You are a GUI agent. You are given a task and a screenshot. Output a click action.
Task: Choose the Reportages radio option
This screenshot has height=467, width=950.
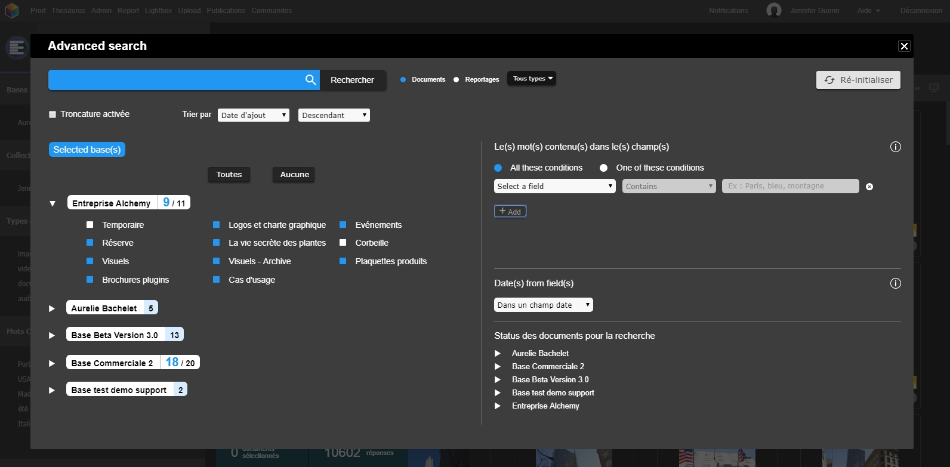[x=457, y=79]
